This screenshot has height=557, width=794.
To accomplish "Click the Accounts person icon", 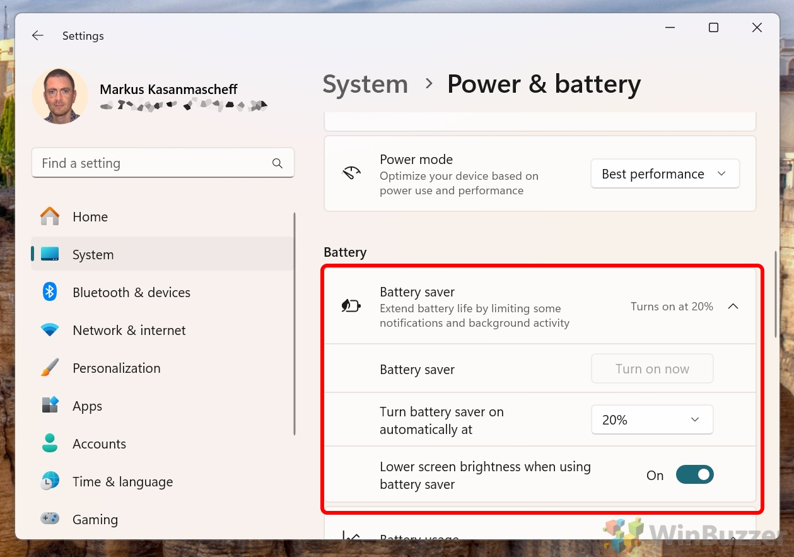I will (50, 443).
